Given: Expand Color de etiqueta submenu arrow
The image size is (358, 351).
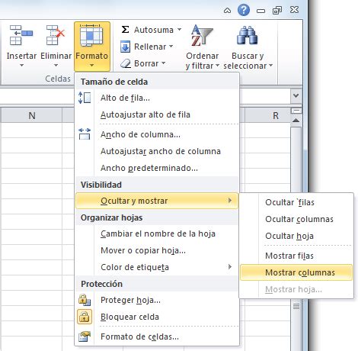Looking at the screenshot, I should point(230,267).
